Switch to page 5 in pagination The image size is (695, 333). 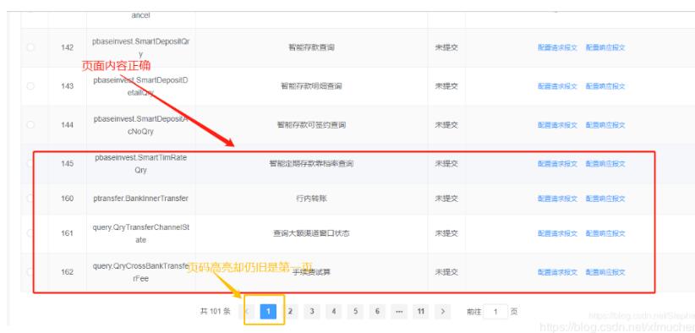click(355, 312)
